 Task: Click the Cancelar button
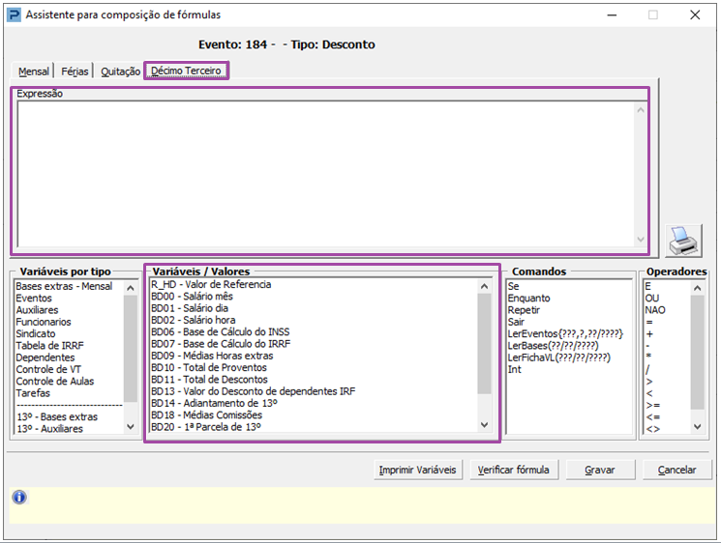click(x=676, y=470)
